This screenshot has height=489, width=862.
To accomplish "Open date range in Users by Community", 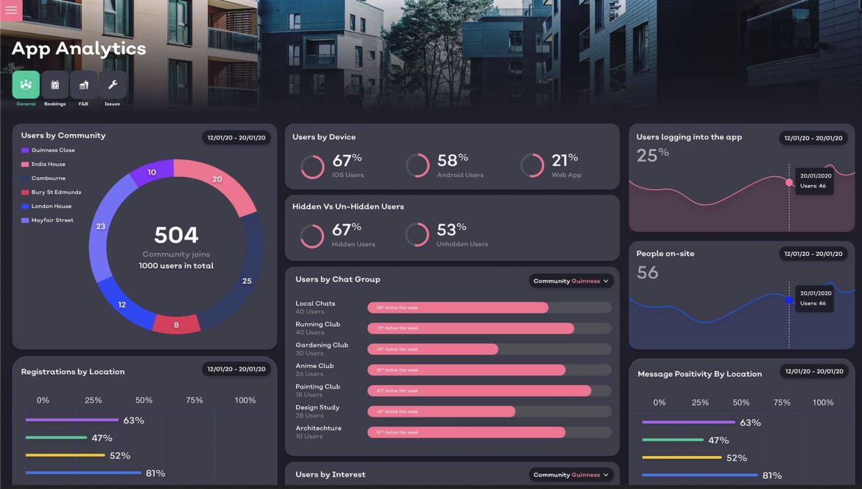I will tap(236, 138).
